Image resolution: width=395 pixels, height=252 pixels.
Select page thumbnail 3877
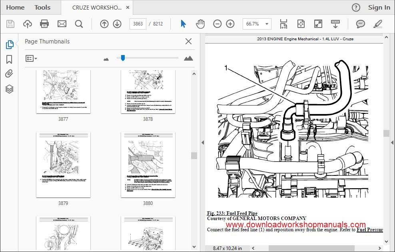tap(63, 92)
